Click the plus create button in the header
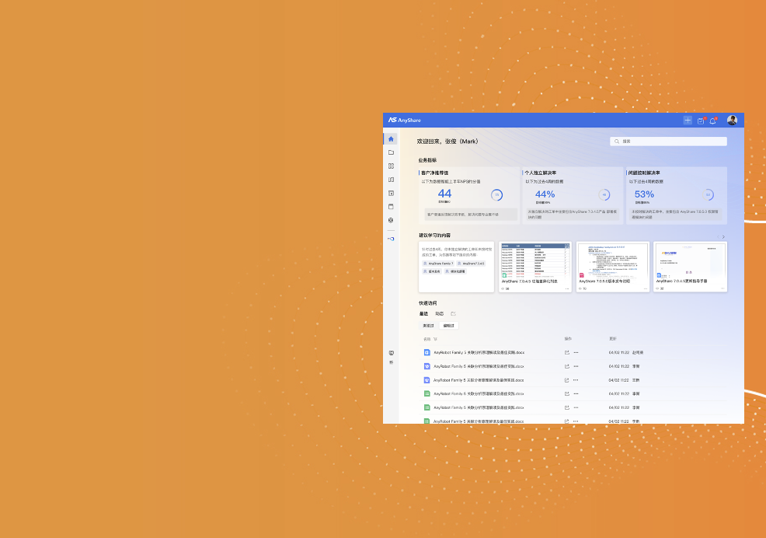Image resolution: width=766 pixels, height=538 pixels. click(x=688, y=121)
